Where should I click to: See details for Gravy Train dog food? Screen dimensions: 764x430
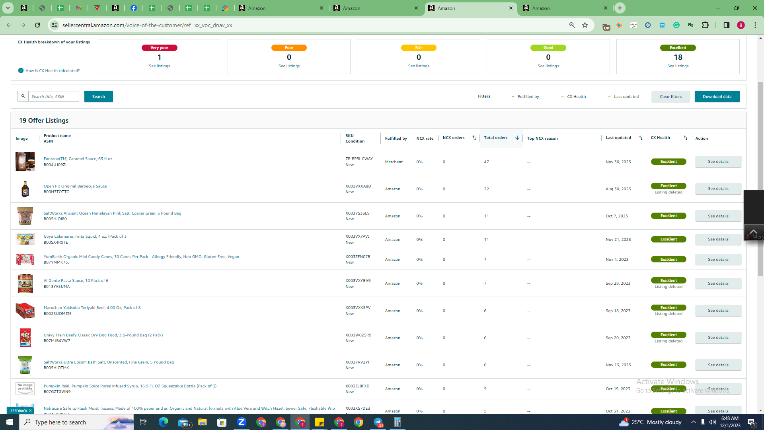pos(718,338)
